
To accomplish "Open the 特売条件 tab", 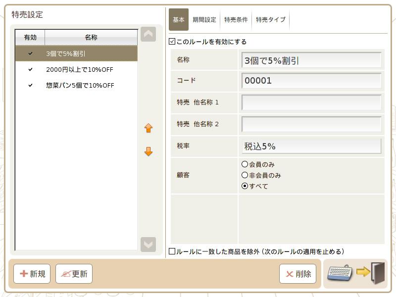I will [236, 20].
